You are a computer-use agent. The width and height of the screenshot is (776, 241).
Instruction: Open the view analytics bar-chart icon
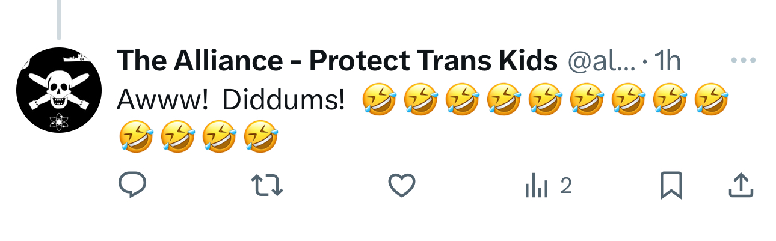click(x=537, y=187)
